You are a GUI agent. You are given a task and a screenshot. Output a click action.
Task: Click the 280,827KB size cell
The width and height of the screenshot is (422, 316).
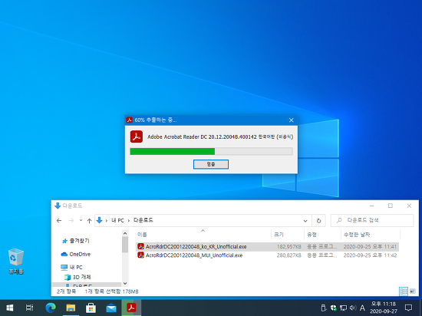click(289, 255)
